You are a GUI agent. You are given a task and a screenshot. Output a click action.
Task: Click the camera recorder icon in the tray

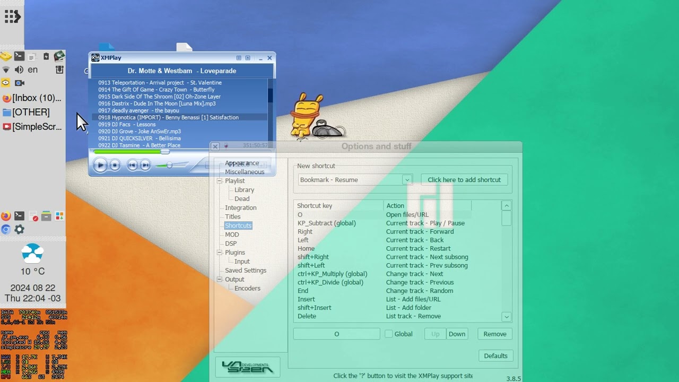20,83
